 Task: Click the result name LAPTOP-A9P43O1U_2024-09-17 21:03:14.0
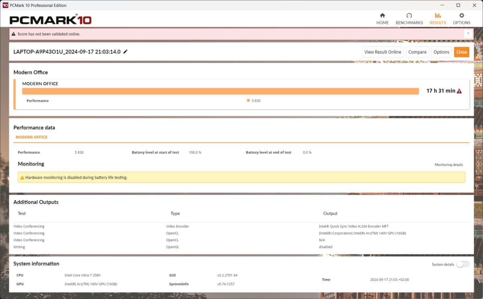tap(67, 52)
